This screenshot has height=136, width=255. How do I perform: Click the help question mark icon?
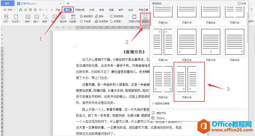coord(251,10)
